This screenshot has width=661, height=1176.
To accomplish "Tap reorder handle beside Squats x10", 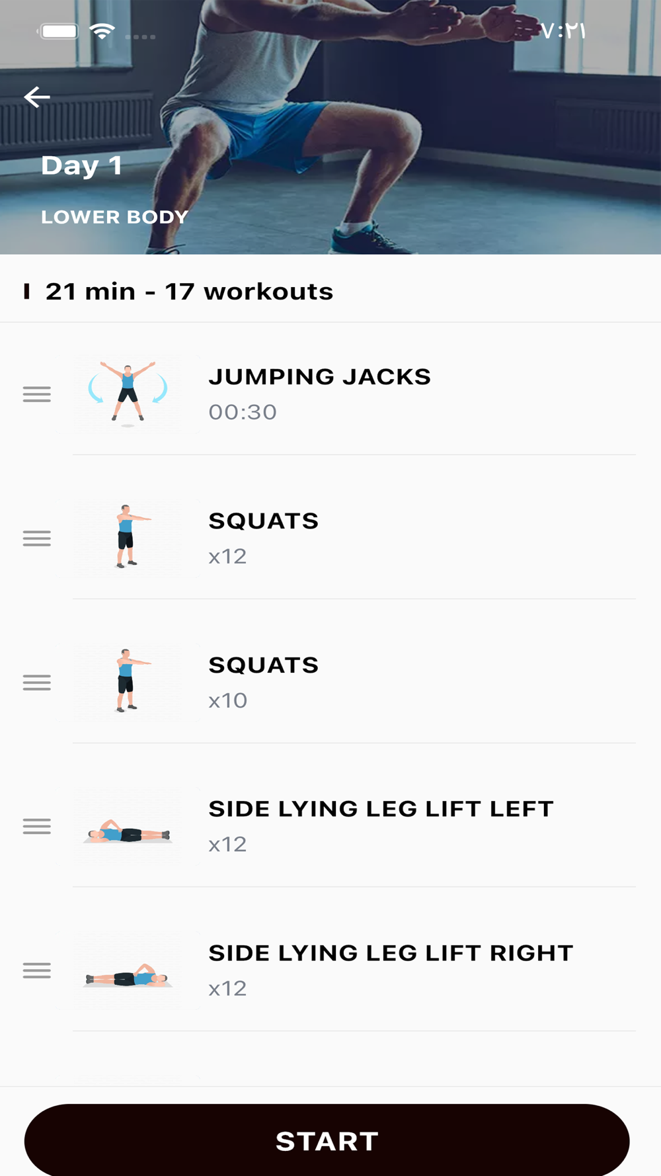I will [37, 683].
